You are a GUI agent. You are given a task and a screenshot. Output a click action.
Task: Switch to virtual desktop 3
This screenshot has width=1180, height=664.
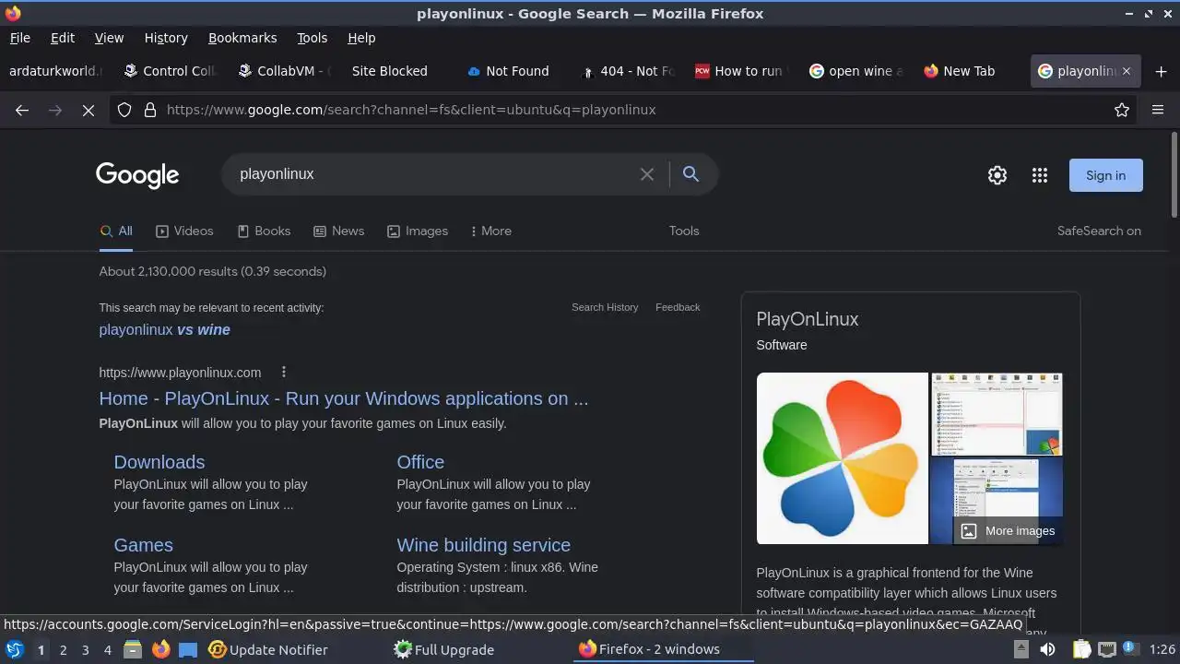(x=86, y=649)
